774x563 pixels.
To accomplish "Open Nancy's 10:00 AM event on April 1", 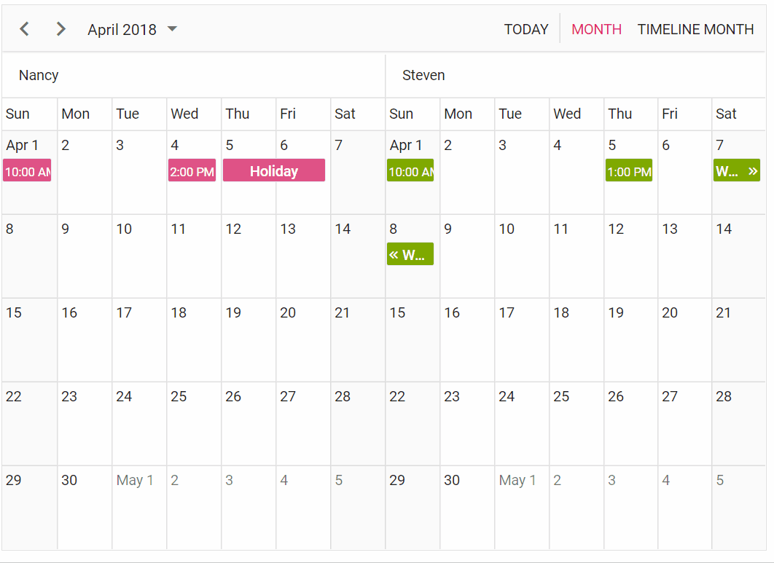I will point(27,171).
